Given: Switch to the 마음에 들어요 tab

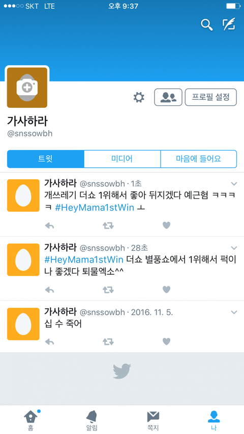Looking at the screenshot, I should pos(199,159).
